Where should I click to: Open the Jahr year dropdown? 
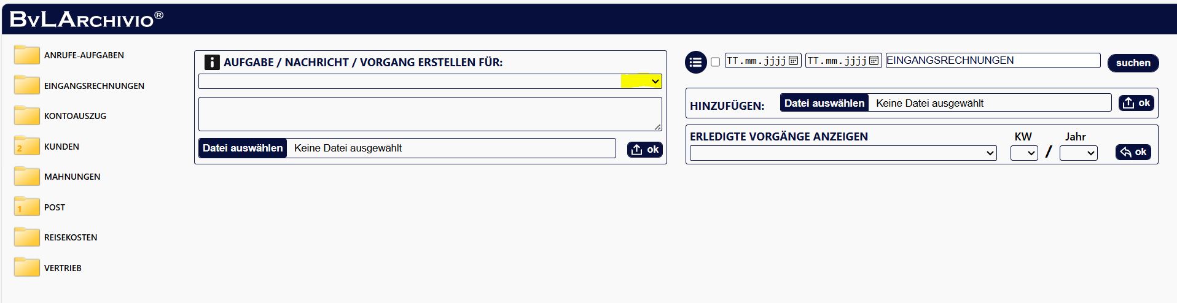[x=1078, y=153]
